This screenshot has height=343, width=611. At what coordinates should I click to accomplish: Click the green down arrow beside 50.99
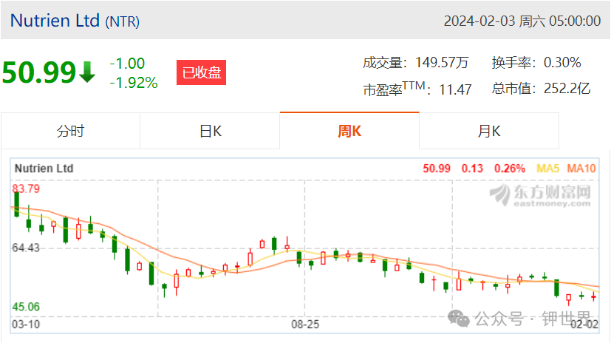pyautogui.click(x=87, y=72)
